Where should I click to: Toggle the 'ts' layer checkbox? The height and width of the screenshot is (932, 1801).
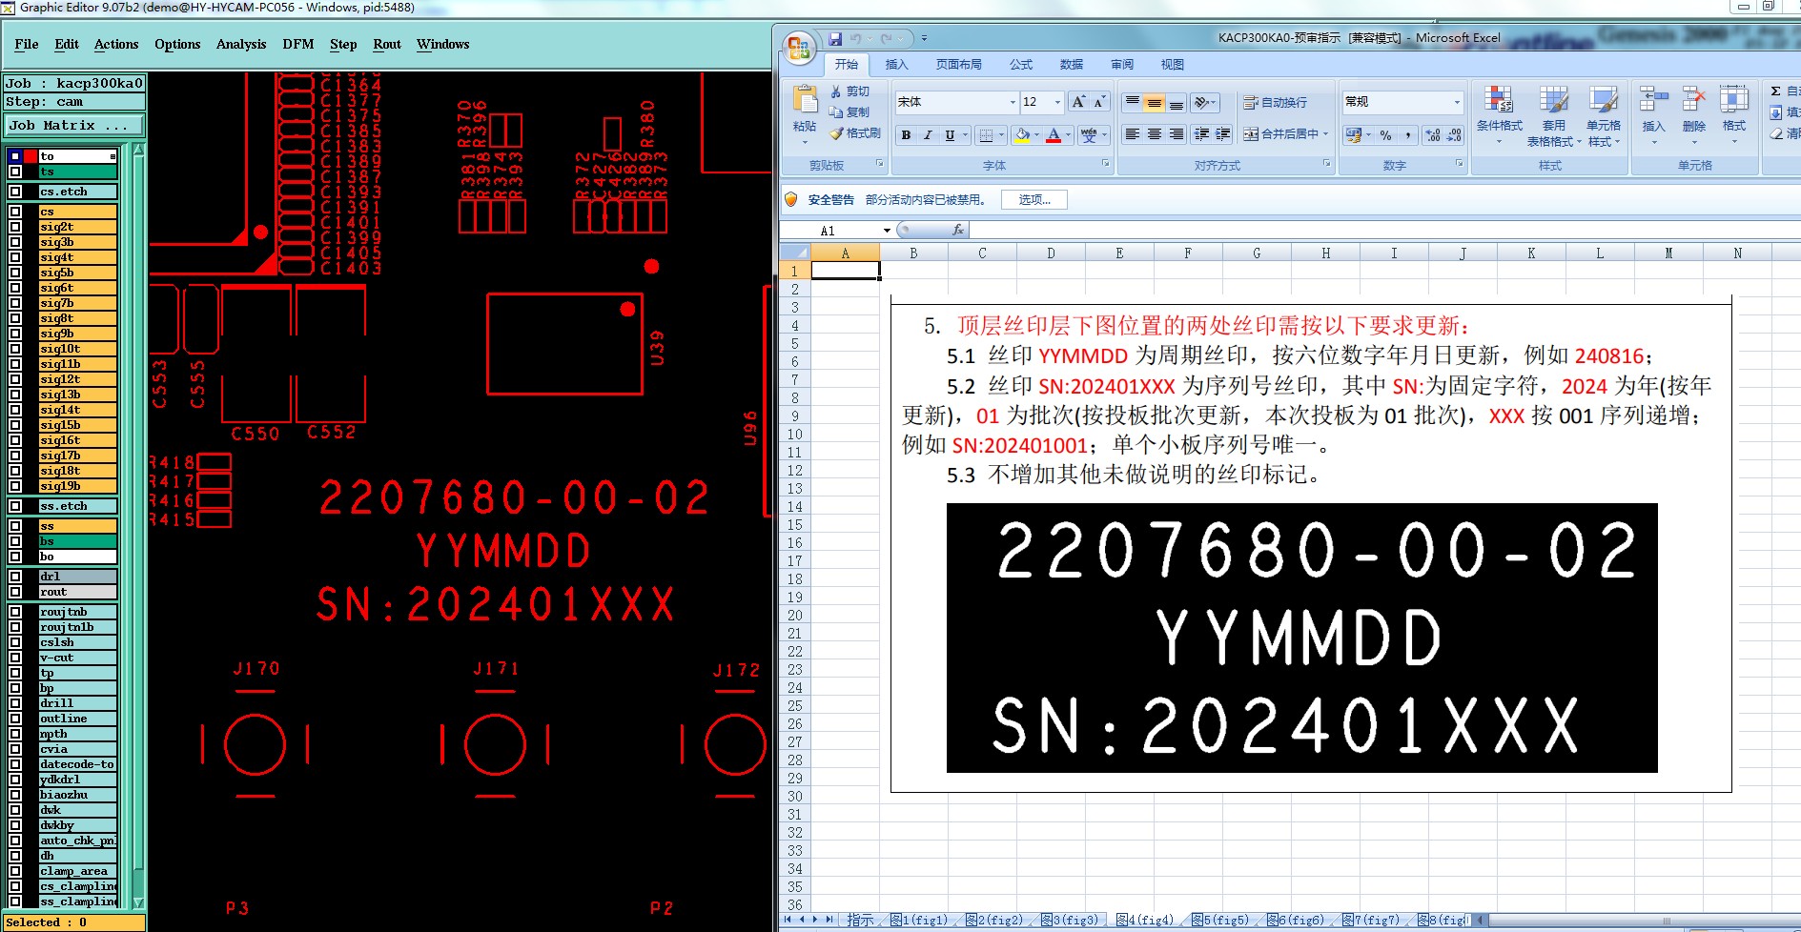tap(15, 172)
